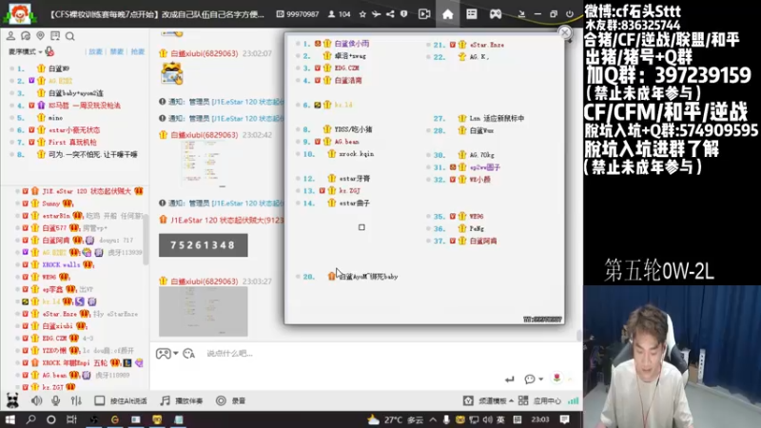Click the airplane icon in title bar
Screen dimensions: 761x428
(x=376, y=14)
